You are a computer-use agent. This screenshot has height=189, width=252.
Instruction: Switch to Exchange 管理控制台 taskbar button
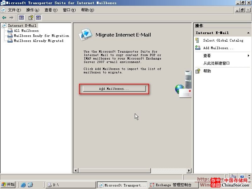(173, 185)
